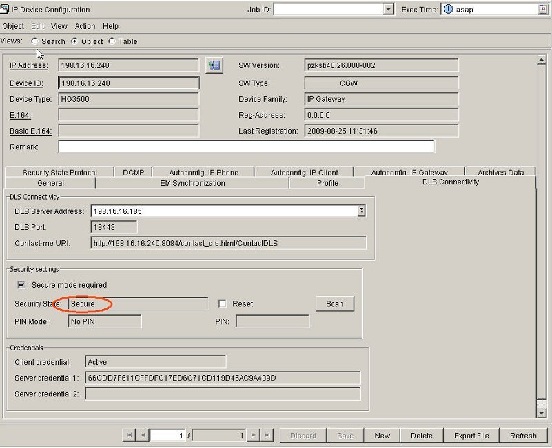This screenshot has width=552, height=448.
Task: Open the Action menu
Action: (x=85, y=26)
